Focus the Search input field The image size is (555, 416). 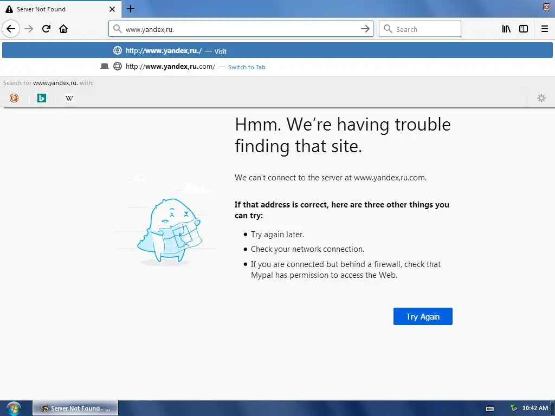[x=420, y=29]
